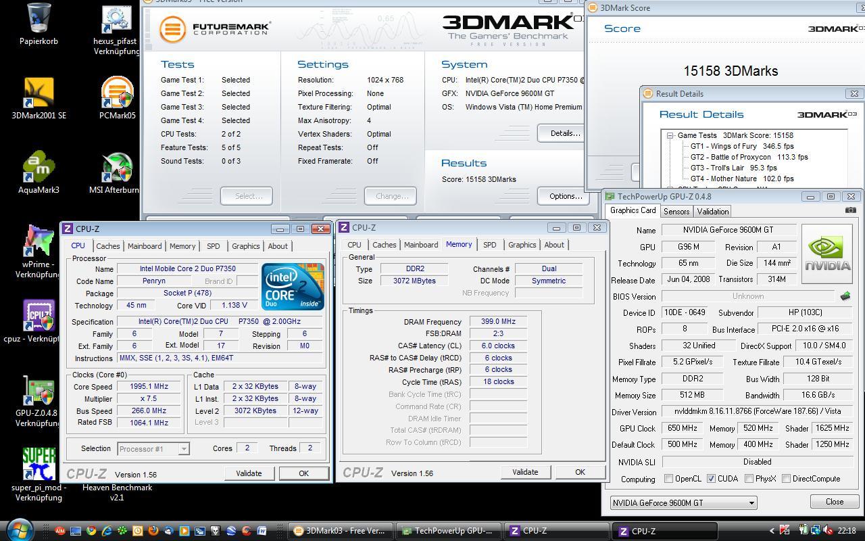This screenshot has width=865, height=541.
Task: Launch the wPrime shortcut icon
Action: coord(39,242)
